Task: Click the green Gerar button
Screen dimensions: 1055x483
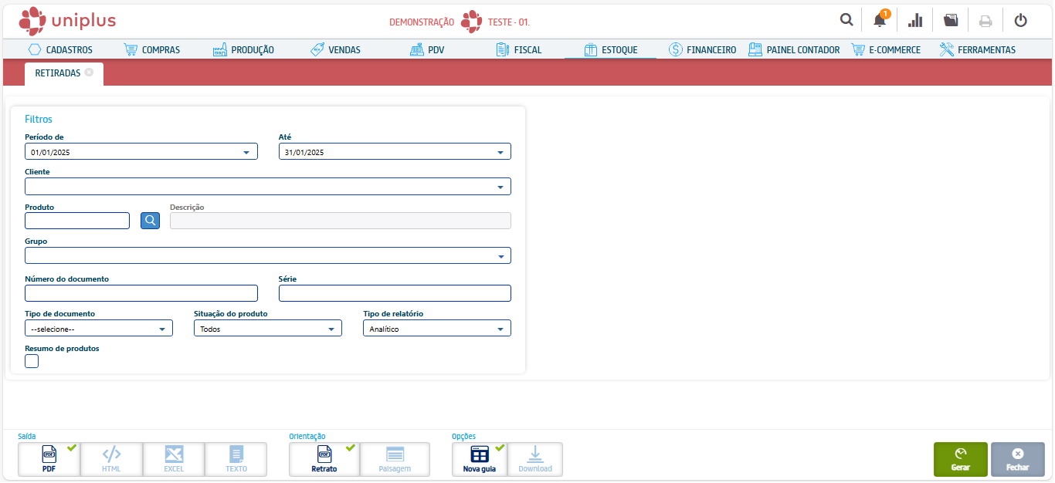Action: point(960,459)
